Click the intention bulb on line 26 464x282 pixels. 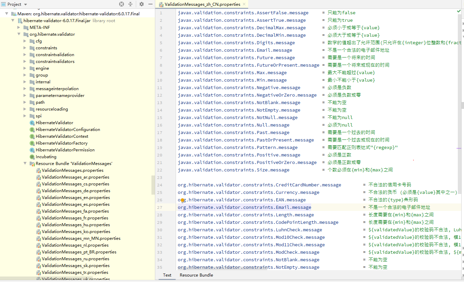182,200
